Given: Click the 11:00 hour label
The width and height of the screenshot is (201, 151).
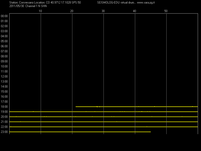Looking at the screenshot, I should pos(4,71).
